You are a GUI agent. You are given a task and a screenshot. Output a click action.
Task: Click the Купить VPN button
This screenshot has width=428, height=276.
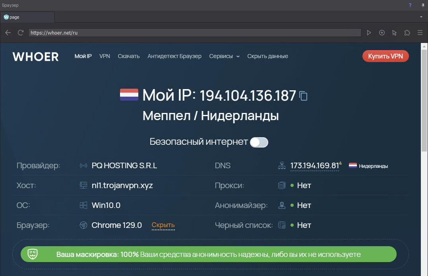point(385,56)
